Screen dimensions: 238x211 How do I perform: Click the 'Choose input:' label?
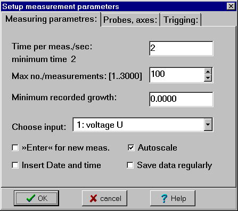coord(39,127)
